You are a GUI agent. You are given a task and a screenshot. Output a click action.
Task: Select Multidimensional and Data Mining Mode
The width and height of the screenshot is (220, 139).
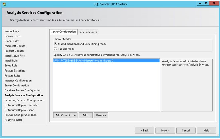56,44
